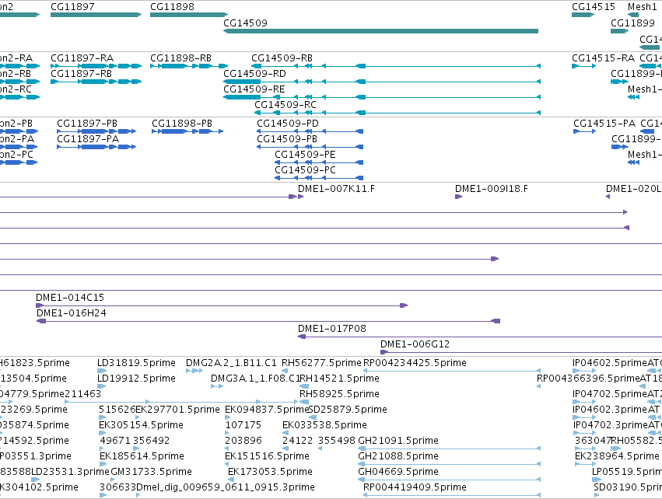
Task: Select EST RP004234425.5prime
Action: (x=452, y=371)
